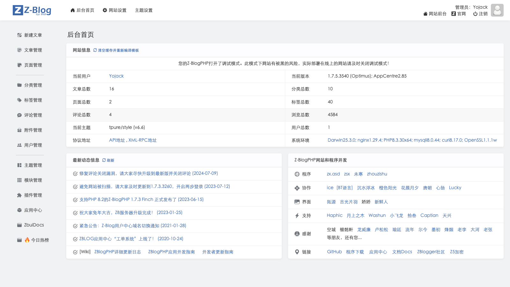Click the ZBlogger社区 link

tap(431, 252)
